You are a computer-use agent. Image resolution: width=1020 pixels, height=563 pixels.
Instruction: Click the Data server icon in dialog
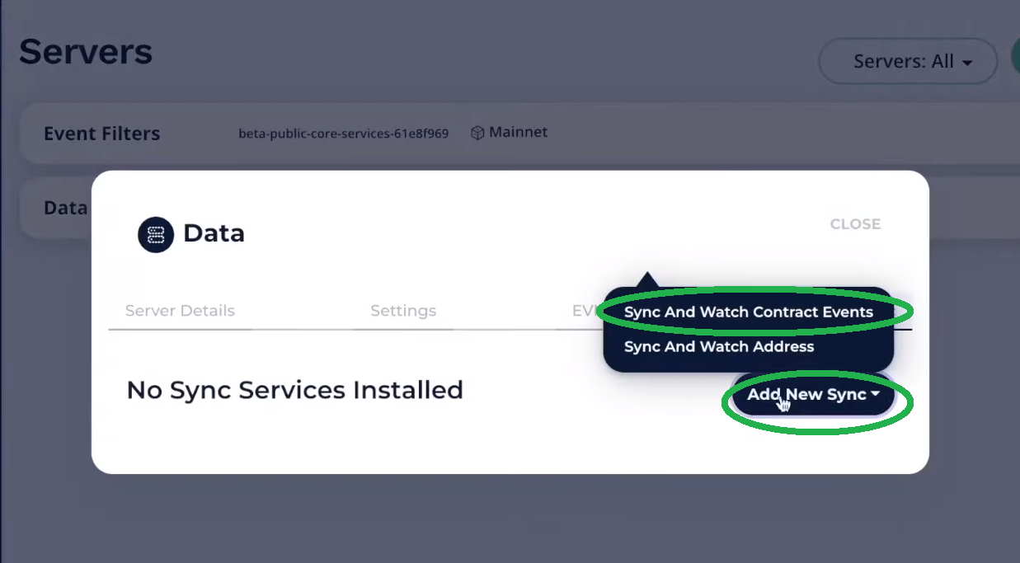[156, 234]
